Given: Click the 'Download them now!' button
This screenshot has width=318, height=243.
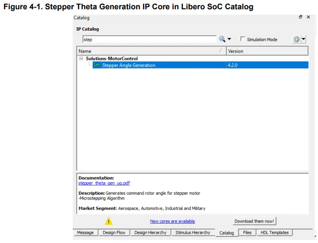Looking at the screenshot, I should (254, 221).
